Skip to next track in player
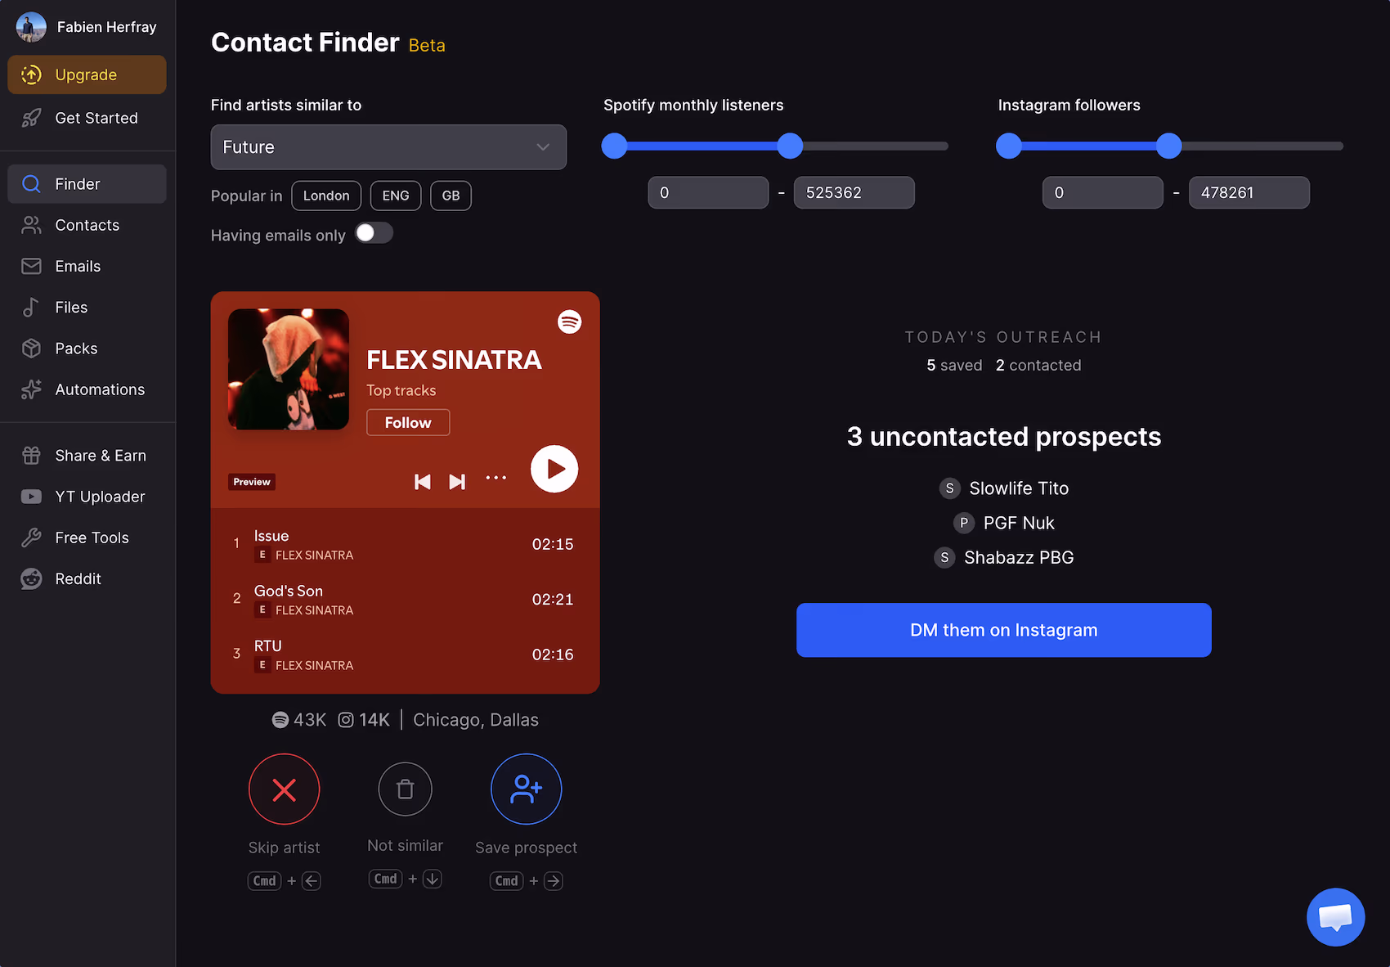Image resolution: width=1390 pixels, height=967 pixels. tap(457, 482)
